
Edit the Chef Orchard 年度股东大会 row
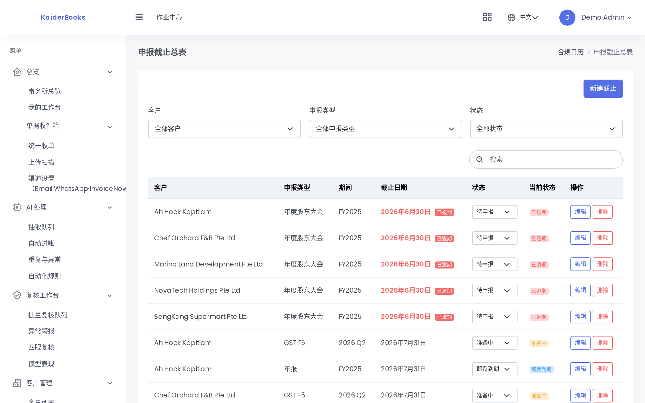click(x=580, y=238)
